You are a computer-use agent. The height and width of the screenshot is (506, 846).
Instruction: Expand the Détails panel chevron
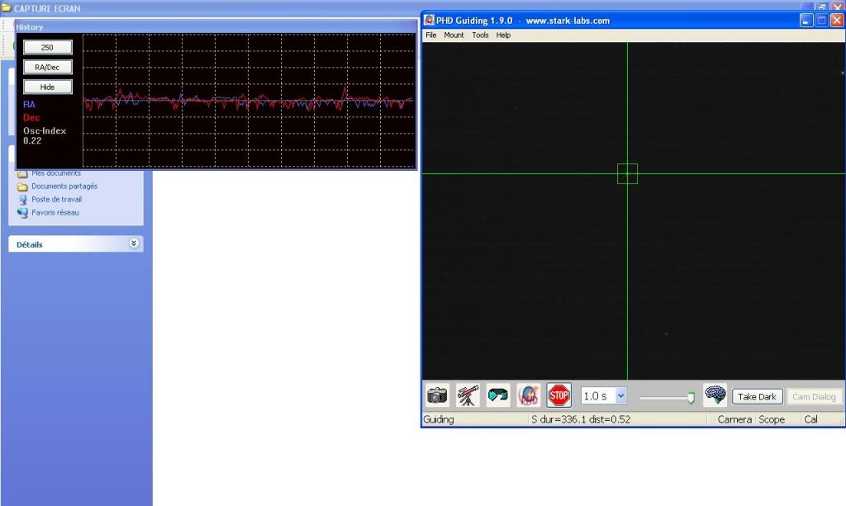point(134,244)
